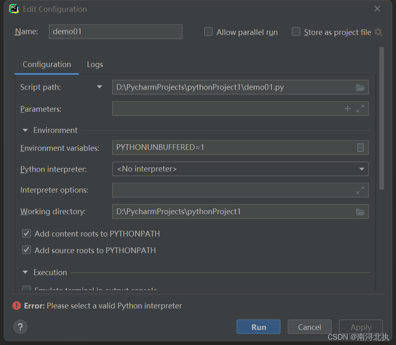The width and height of the screenshot is (396, 345).
Task: Open the environment variables editor icon
Action: (x=360, y=148)
